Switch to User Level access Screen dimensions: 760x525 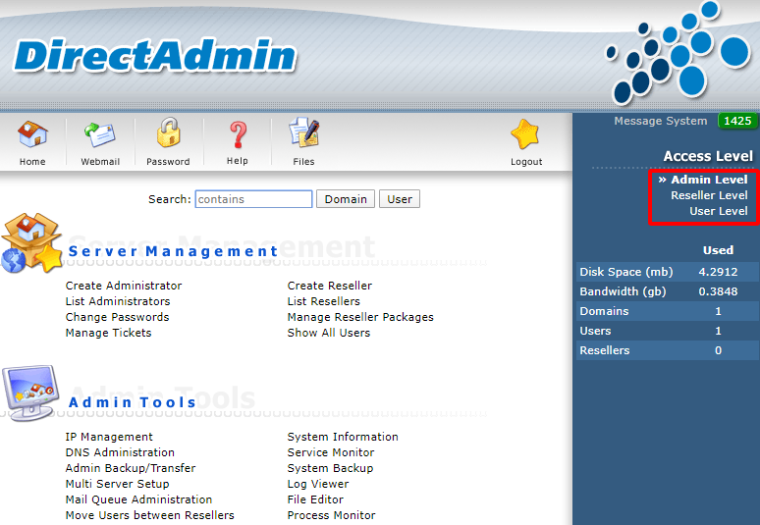(x=719, y=211)
